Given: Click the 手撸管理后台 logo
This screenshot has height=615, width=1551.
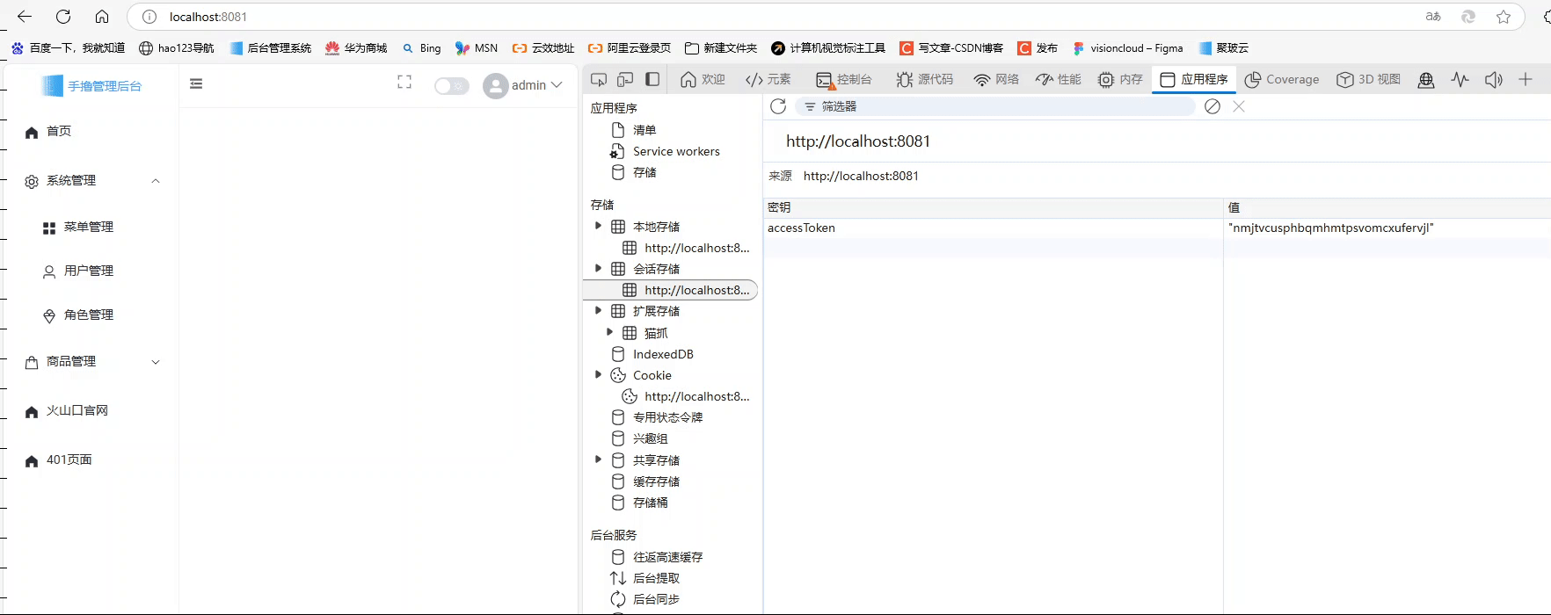Looking at the screenshot, I should (x=91, y=85).
